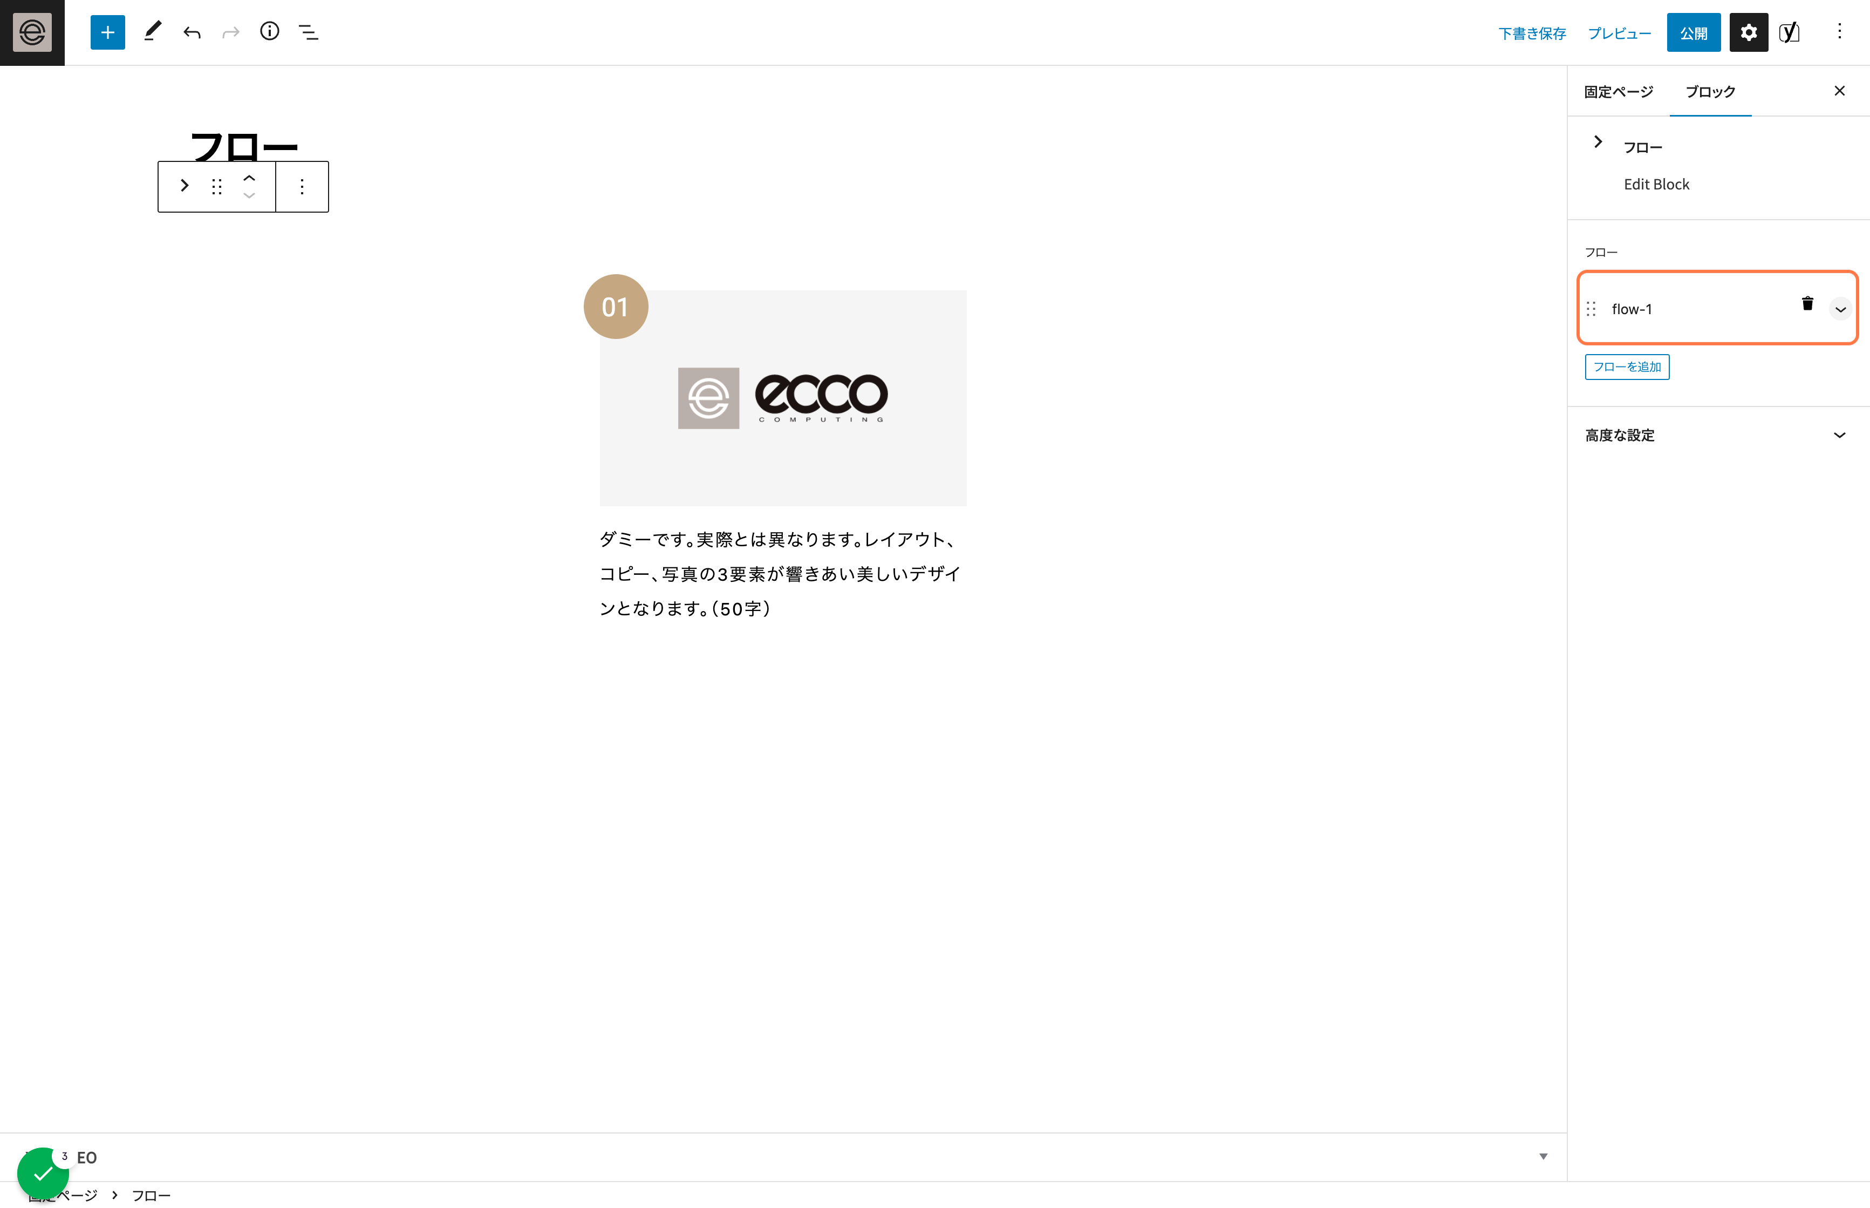Click the ecco computing logo image
Screen dimensions: 1870x1208
point(782,398)
